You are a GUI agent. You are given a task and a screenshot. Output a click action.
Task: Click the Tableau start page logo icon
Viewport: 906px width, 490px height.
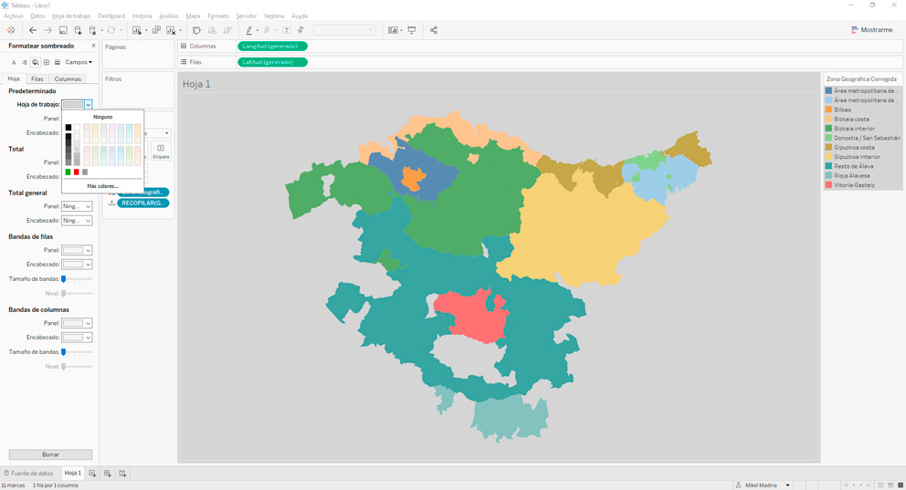11,30
